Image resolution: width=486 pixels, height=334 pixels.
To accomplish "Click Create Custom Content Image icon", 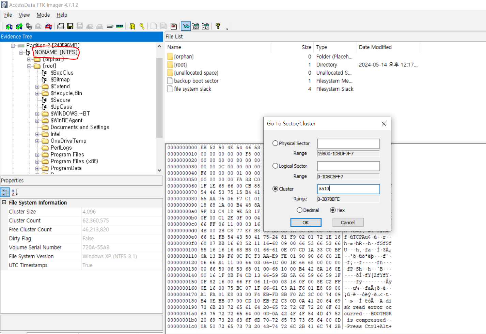I will coord(100,26).
